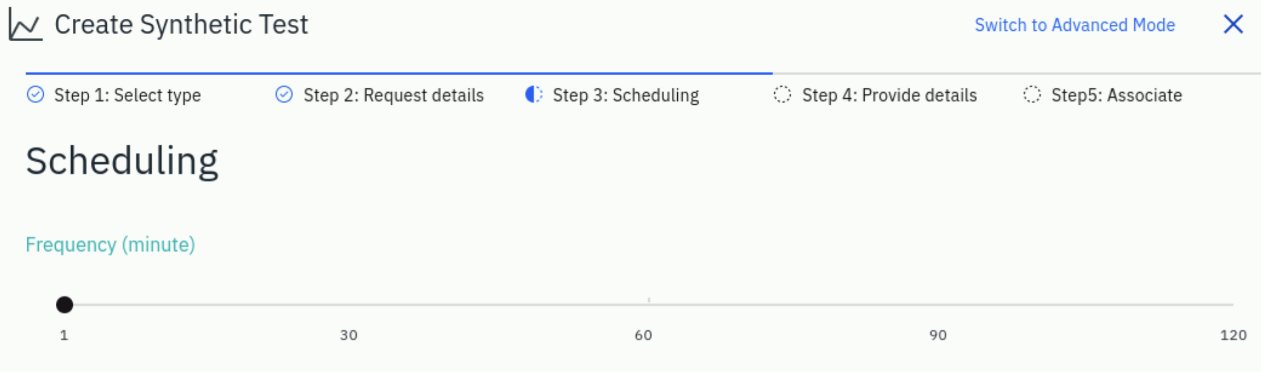Click Step 1 completed checkmark icon
The height and width of the screenshot is (372, 1261).
(x=36, y=95)
